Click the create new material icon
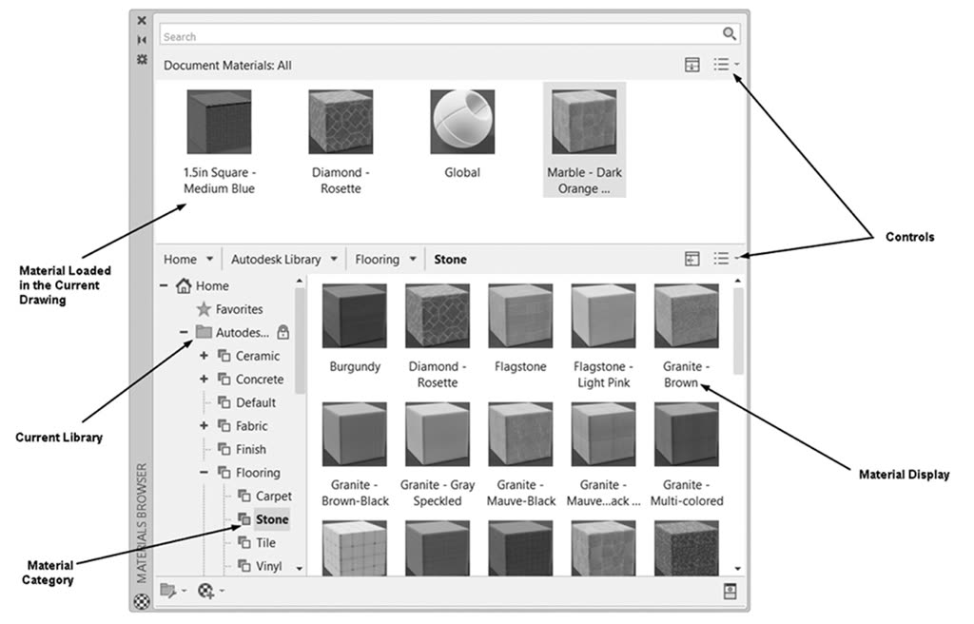Viewport: 974px width, 624px height. point(205,590)
